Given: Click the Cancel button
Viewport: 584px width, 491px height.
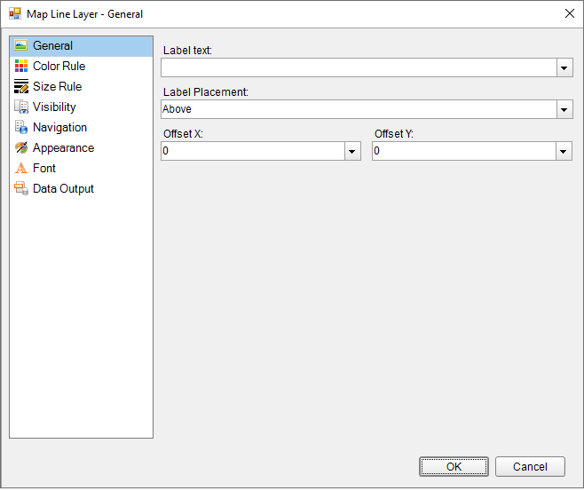Looking at the screenshot, I should tap(530, 466).
